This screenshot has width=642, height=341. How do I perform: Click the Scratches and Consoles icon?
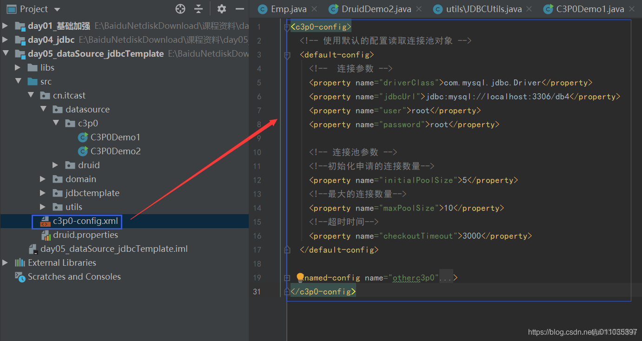pyautogui.click(x=20, y=277)
